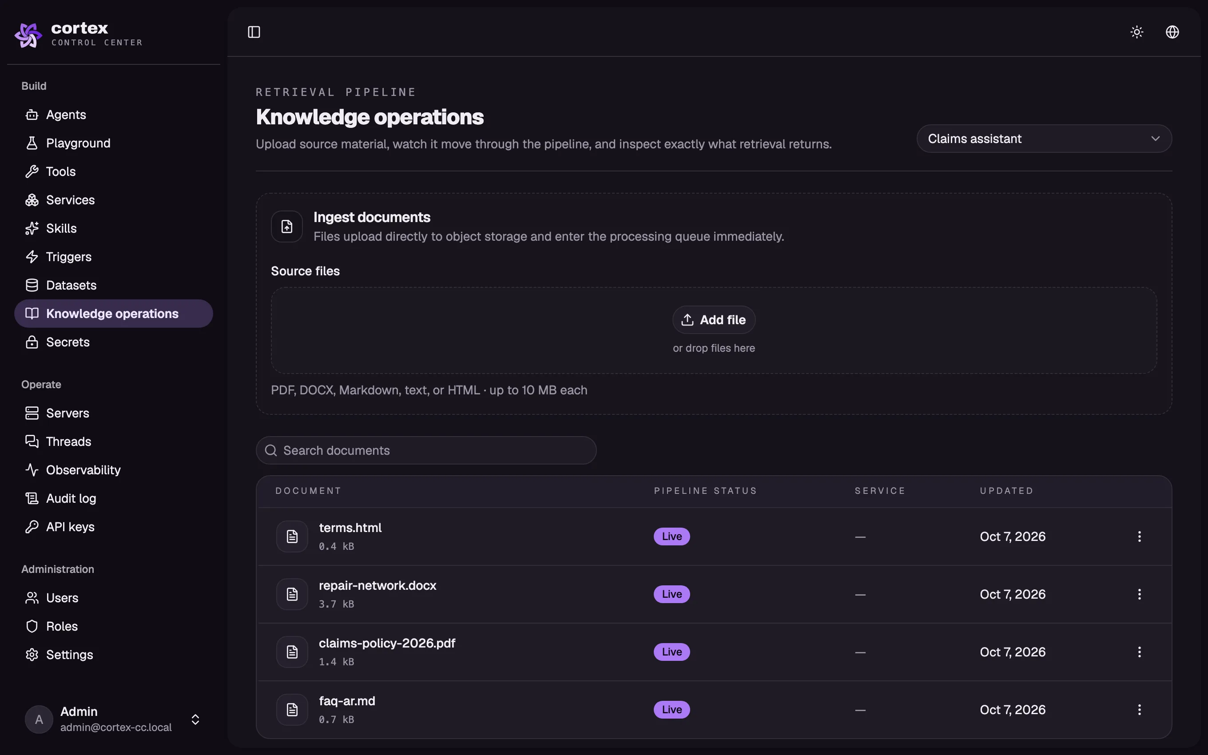Open actions menu for claims-policy-2026.pdf
The width and height of the screenshot is (1208, 755).
1139,652
